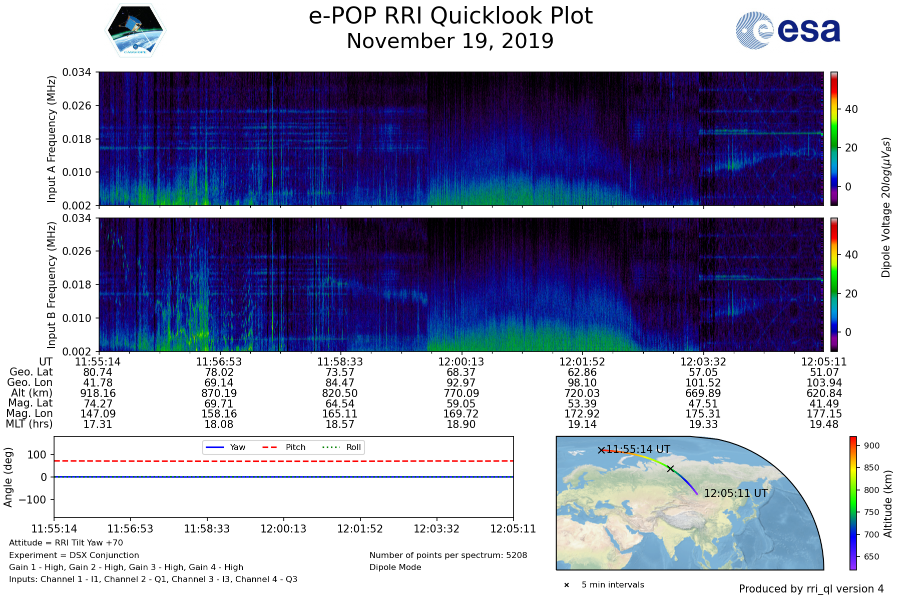Click the 'November 19, 2019' date subtitle

pyautogui.click(x=450, y=41)
